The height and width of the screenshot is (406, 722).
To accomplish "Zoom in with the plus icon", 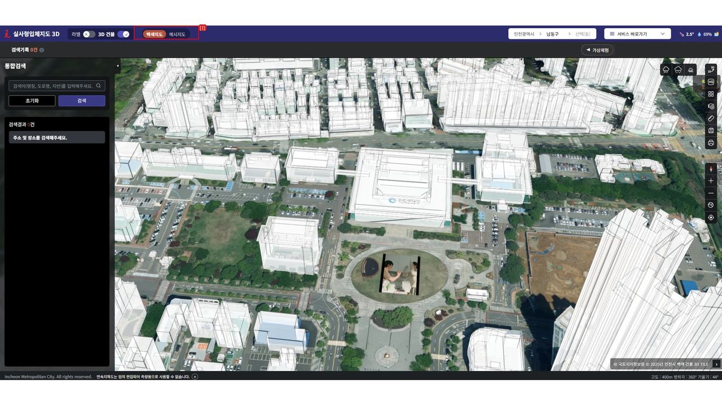I will pos(711,181).
